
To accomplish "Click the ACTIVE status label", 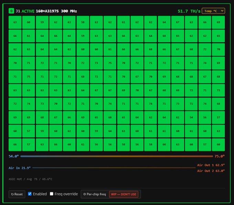I will pos(28,11).
